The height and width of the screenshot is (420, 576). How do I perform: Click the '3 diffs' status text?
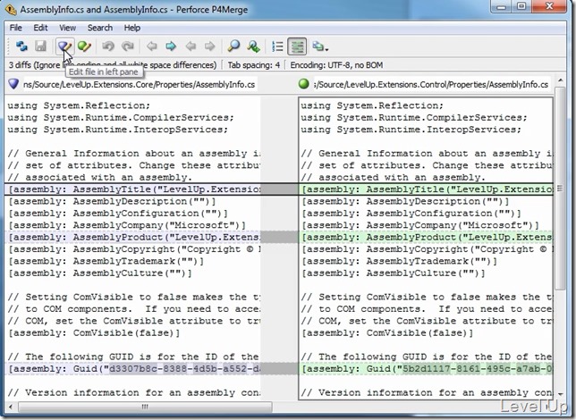(113, 65)
